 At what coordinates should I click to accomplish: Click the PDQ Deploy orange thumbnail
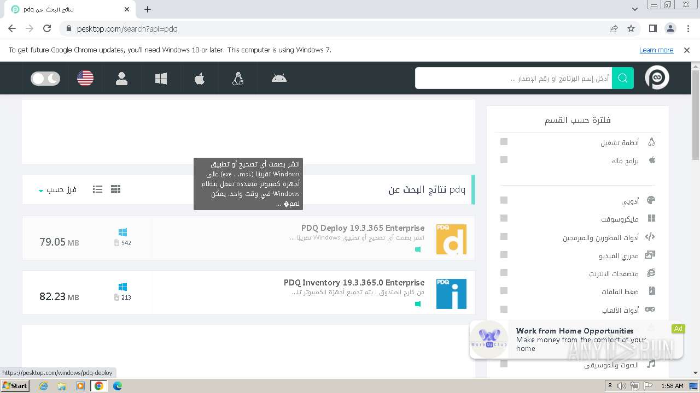(451, 239)
